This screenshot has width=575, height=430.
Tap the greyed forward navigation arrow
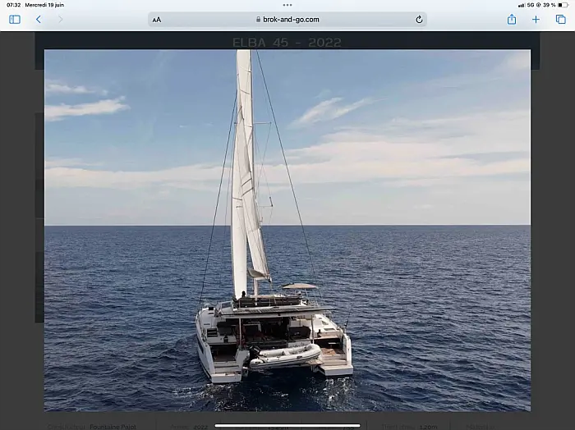[x=61, y=20]
